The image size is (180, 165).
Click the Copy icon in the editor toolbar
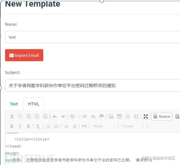coord(20,116)
